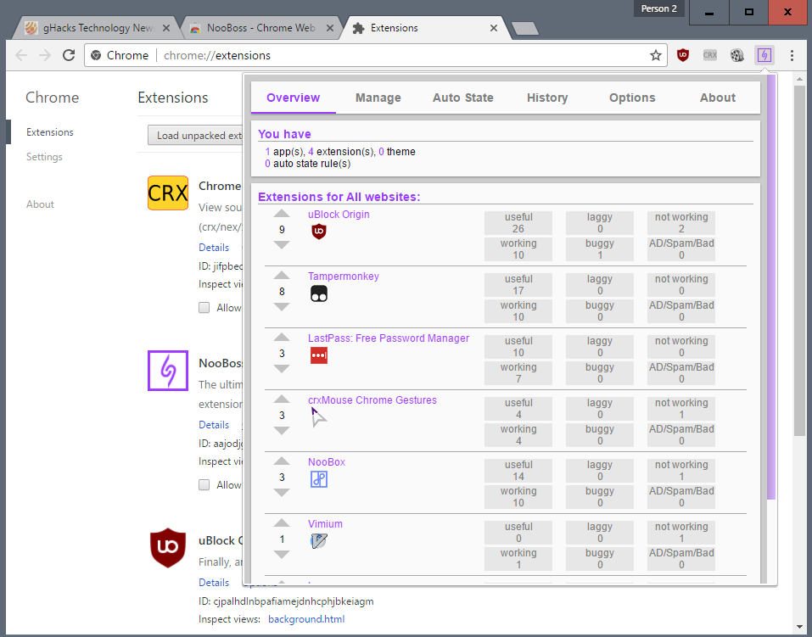Viewport: 812px width, 637px height.
Task: Toggle Allow checkbox under Chrome CRX extension
Action: pyautogui.click(x=204, y=308)
